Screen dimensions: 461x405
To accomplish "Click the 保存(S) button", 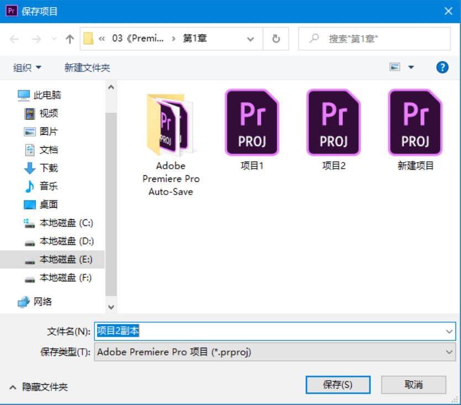I will 338,385.
